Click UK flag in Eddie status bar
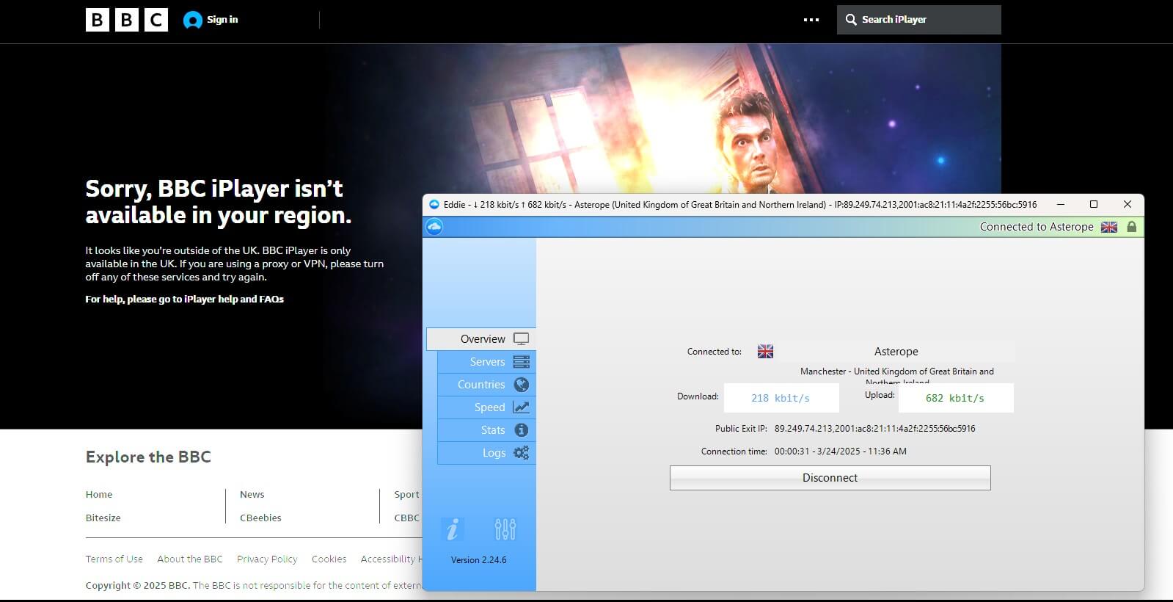 (1109, 227)
